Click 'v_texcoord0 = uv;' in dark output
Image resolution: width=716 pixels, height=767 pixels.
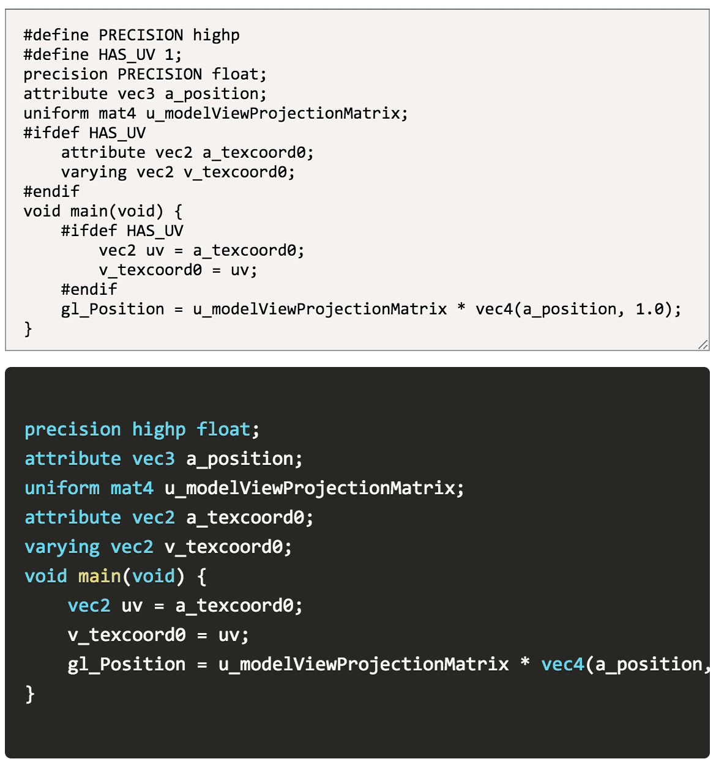pos(158,635)
